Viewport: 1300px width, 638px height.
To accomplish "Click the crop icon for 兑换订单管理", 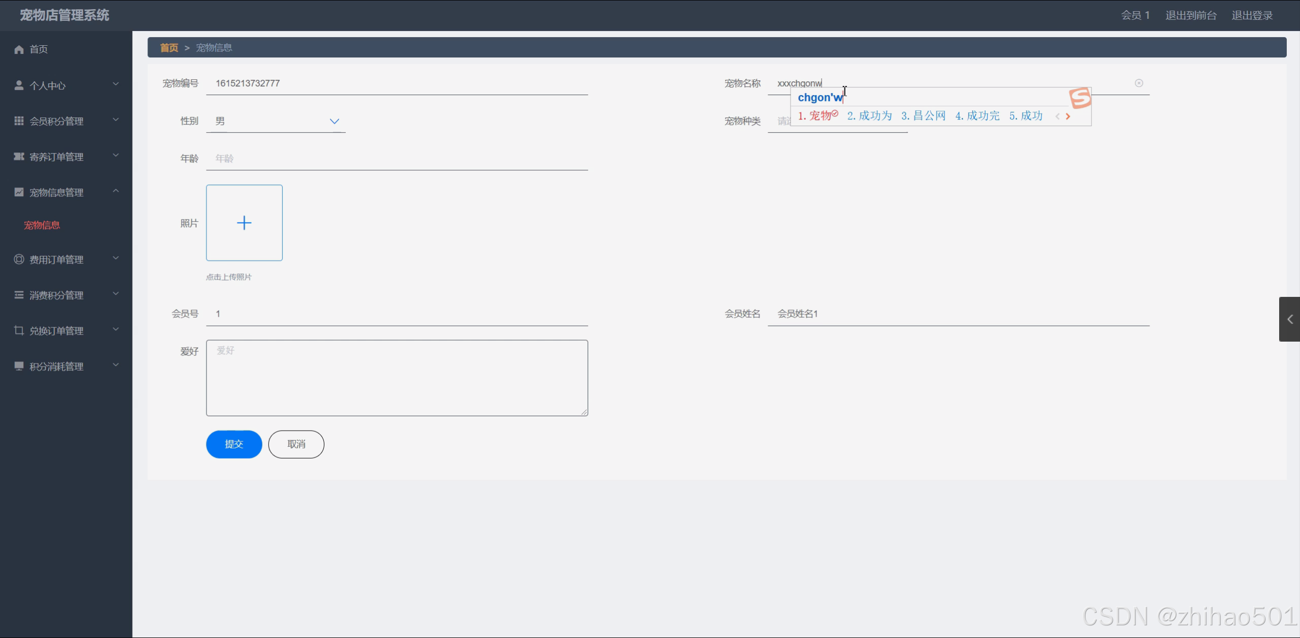I will (19, 330).
